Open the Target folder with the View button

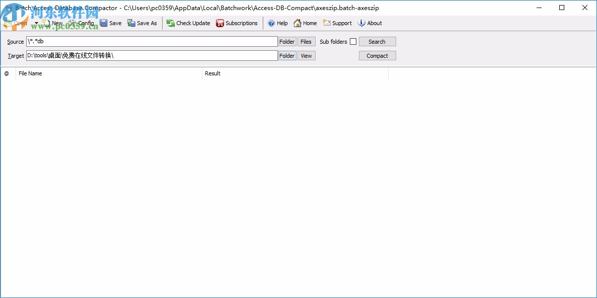click(x=306, y=55)
